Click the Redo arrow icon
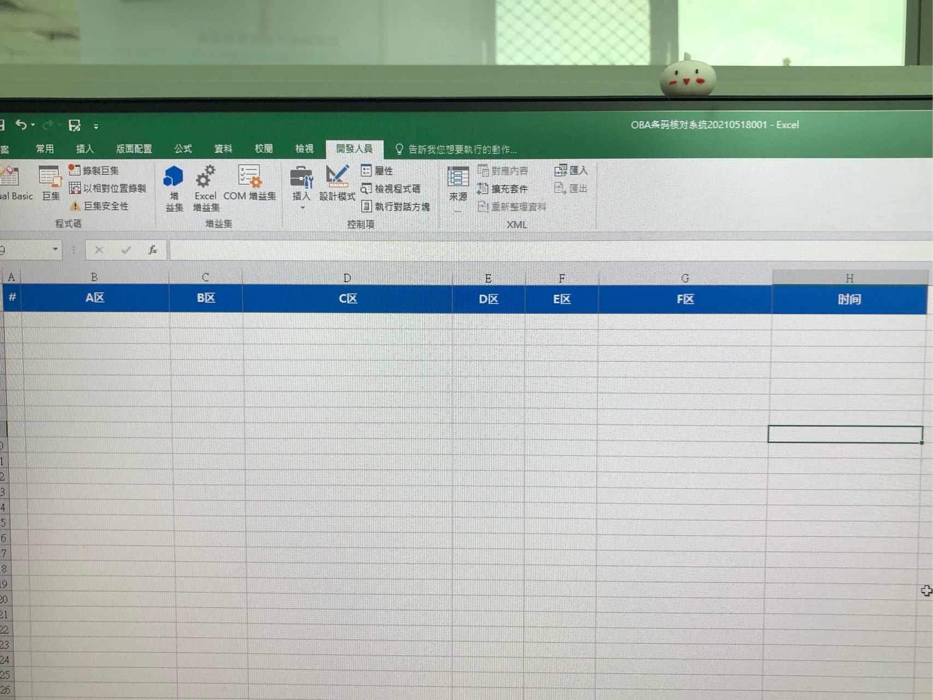 (x=48, y=125)
